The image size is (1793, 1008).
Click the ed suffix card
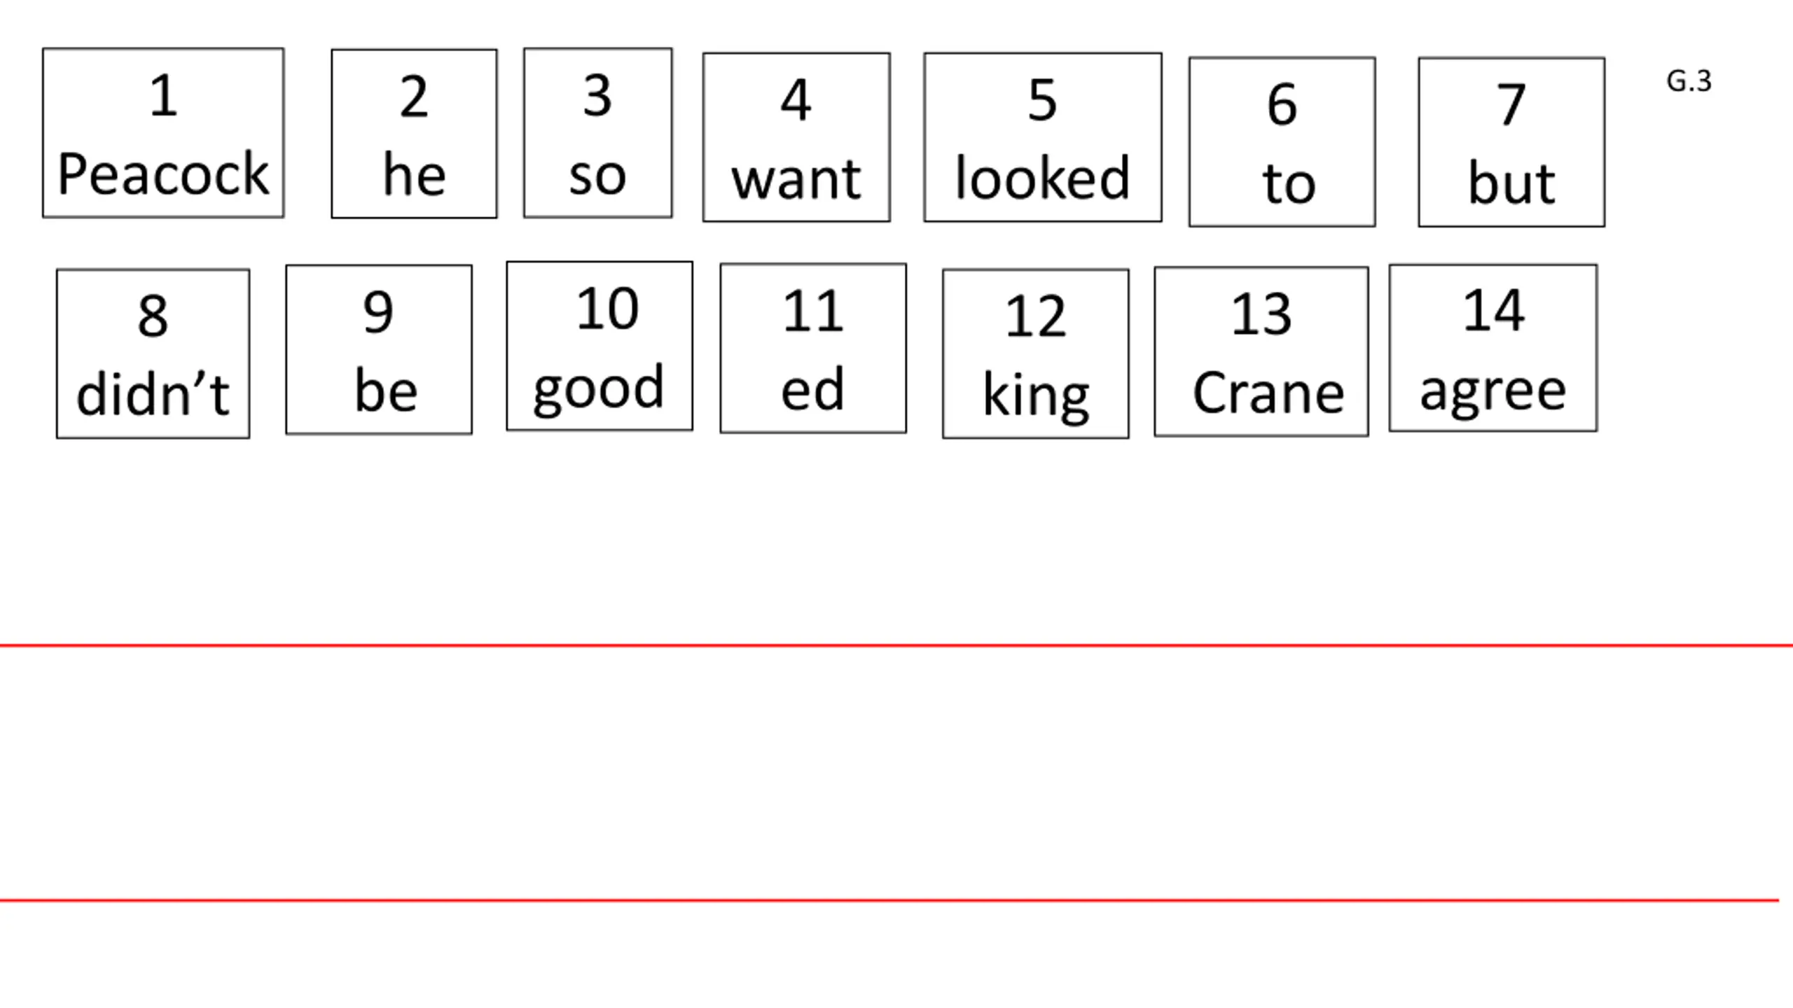pos(812,348)
